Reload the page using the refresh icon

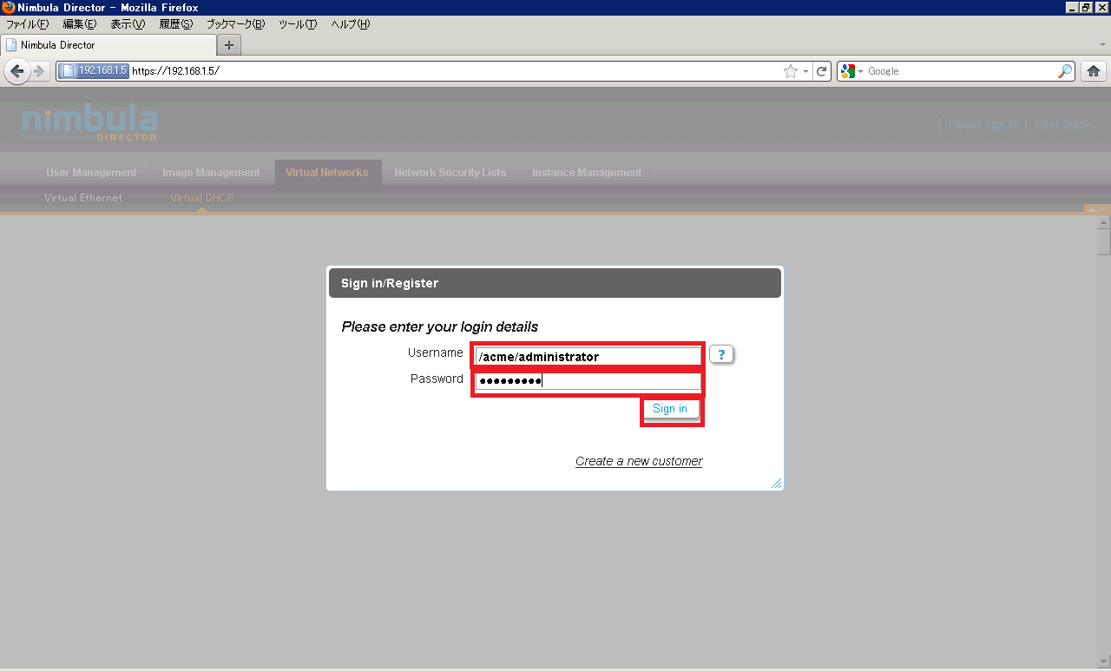[x=822, y=71]
